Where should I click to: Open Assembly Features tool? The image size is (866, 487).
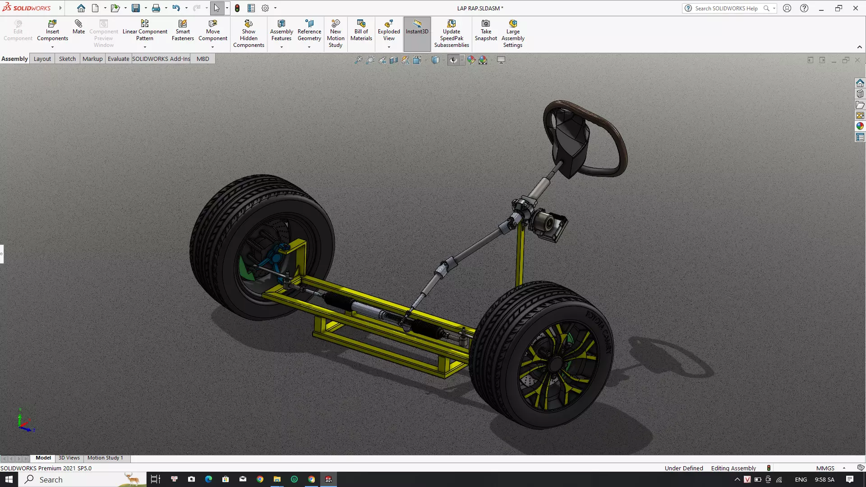(281, 31)
